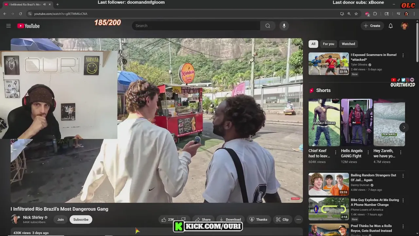Viewport: 419px width, 236px height.
Task: Click the Create button
Action: (372, 26)
